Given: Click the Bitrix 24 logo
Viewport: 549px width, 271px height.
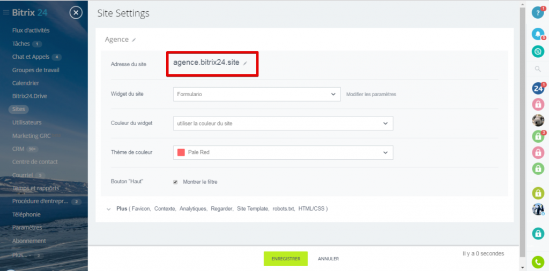Looking at the screenshot, I should tap(30, 13).
